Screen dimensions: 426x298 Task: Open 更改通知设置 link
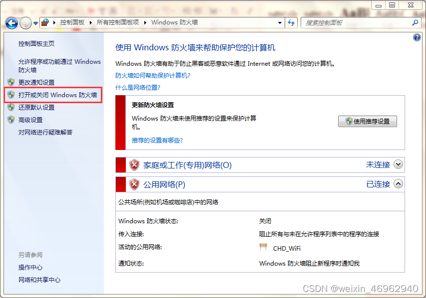pyautogui.click(x=36, y=82)
